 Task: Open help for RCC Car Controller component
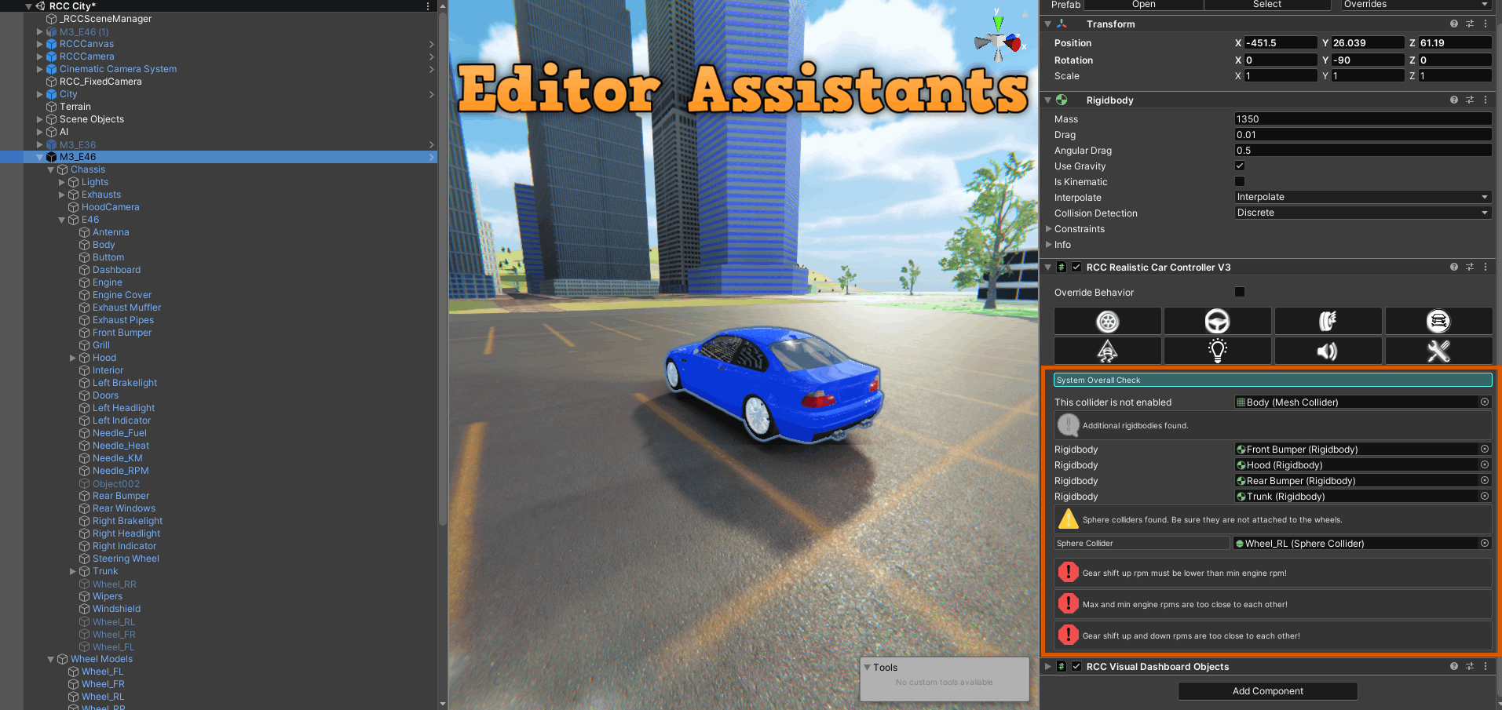coord(1454,268)
